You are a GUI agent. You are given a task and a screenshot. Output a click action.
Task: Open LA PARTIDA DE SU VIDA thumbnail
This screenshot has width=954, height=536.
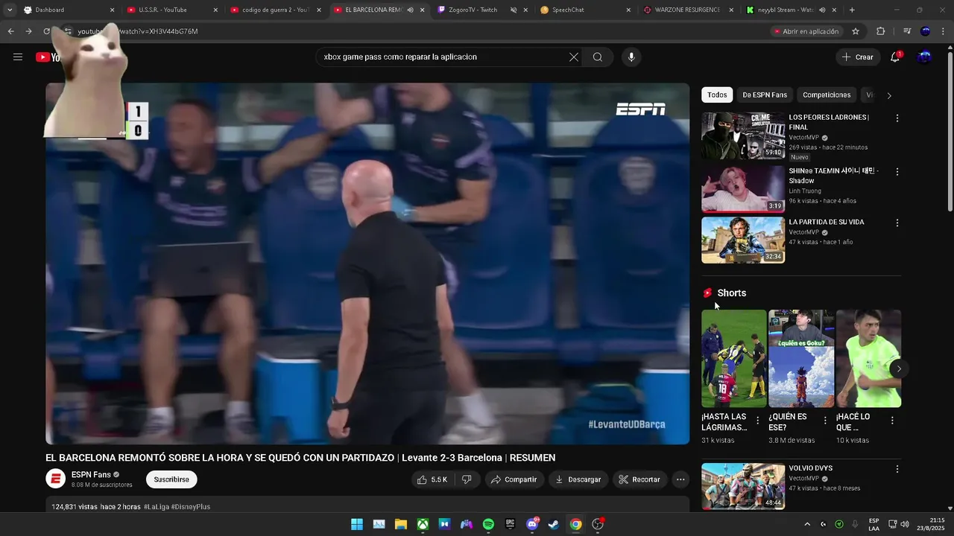(743, 240)
